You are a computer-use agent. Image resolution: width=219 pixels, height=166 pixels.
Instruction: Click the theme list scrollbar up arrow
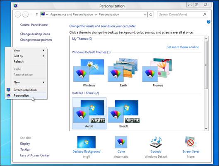(206, 38)
